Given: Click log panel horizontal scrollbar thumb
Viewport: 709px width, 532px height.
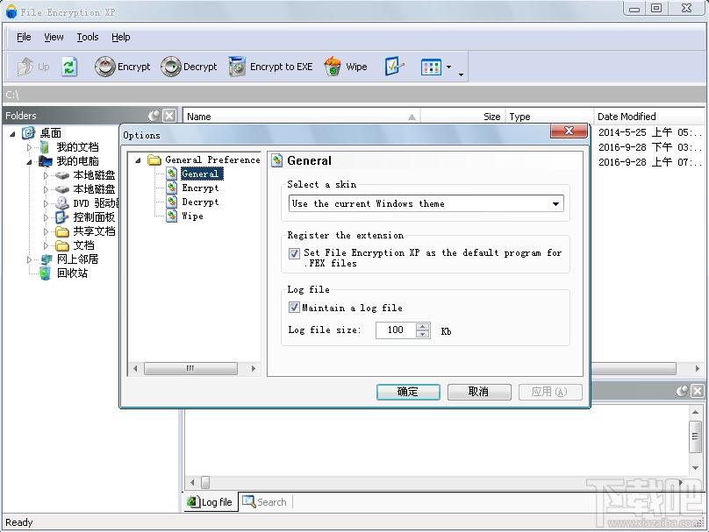Looking at the screenshot, I should click(x=205, y=482).
